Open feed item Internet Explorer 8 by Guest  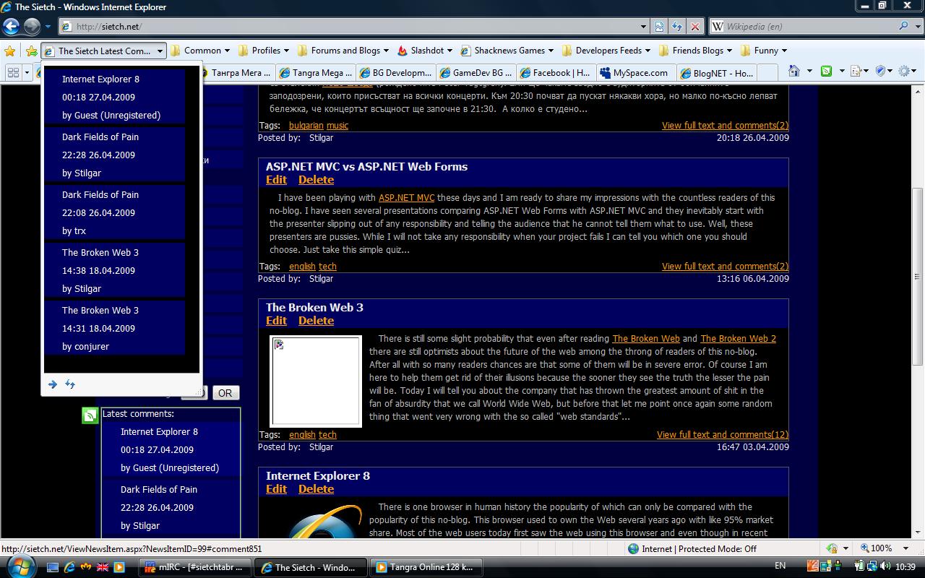pos(114,97)
